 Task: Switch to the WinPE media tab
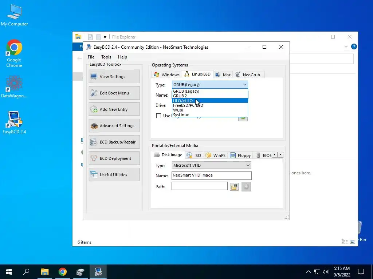216,155
